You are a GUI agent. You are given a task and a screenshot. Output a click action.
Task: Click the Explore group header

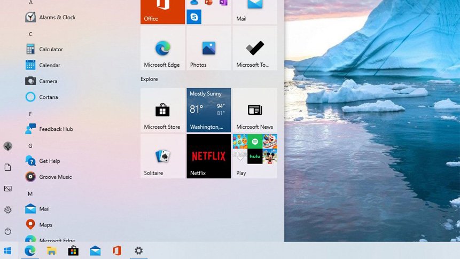tap(149, 79)
